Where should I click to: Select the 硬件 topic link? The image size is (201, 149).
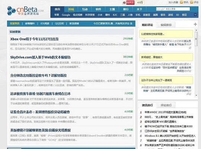tap(108, 15)
